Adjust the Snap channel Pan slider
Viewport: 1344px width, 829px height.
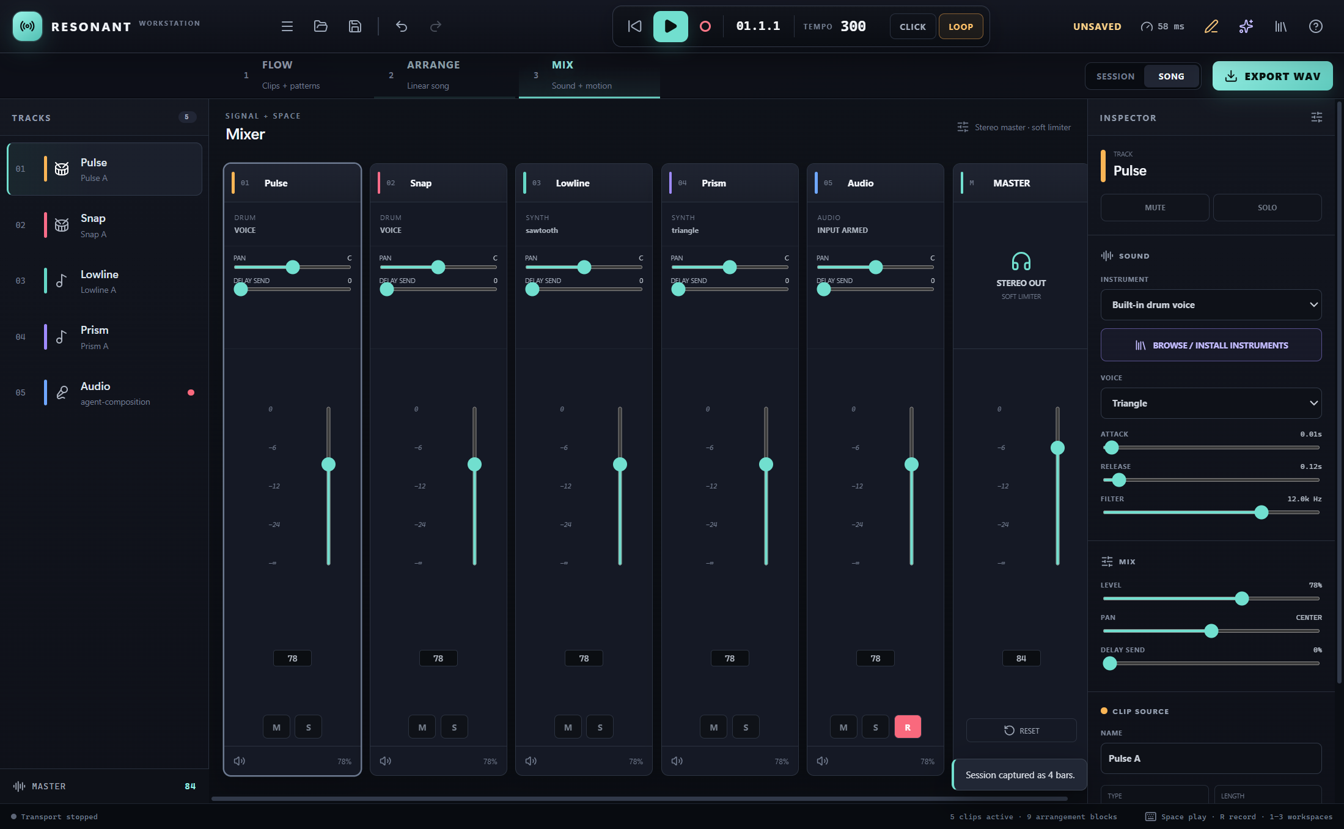(438, 267)
